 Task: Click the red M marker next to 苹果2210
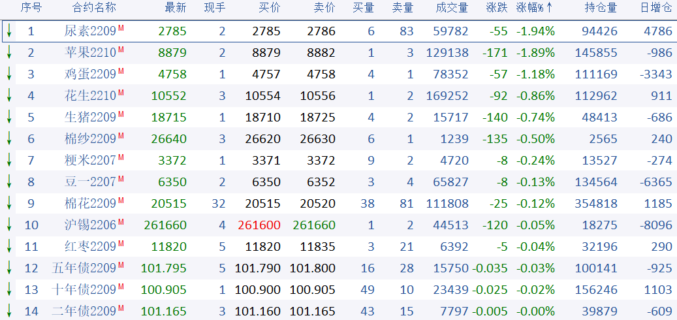(x=121, y=50)
